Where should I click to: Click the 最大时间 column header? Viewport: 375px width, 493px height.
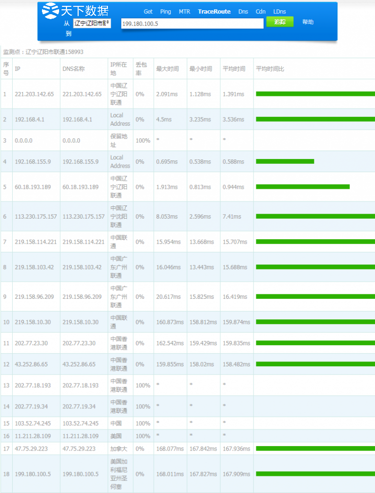pos(167,69)
